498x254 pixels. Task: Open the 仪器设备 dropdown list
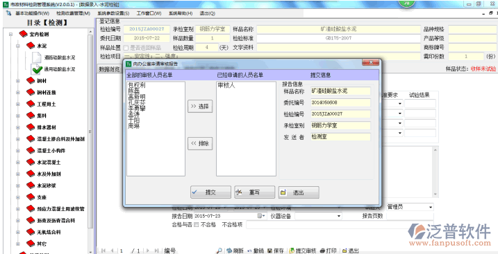click(339, 216)
